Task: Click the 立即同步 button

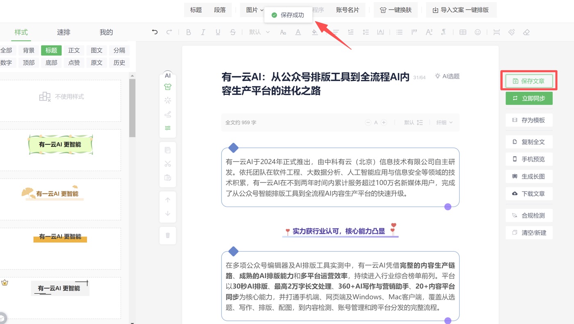Action: 529,98
